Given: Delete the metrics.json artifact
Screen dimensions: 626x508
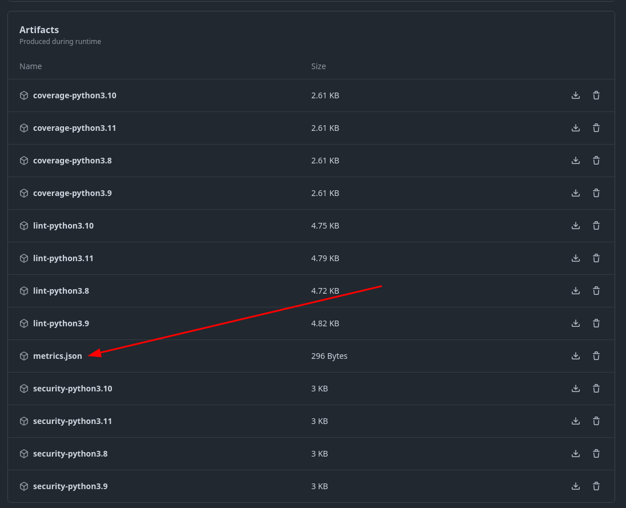Looking at the screenshot, I should click(596, 356).
